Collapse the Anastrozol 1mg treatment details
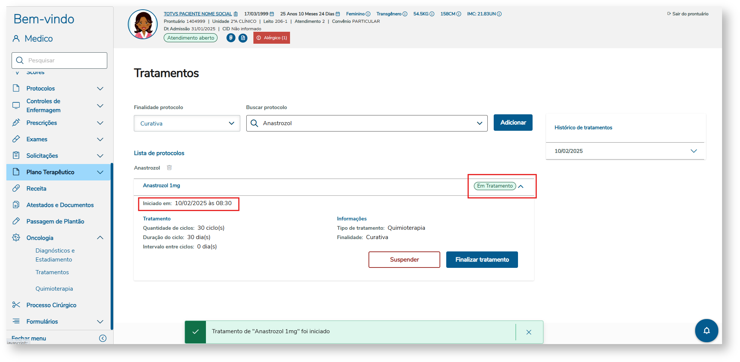 (521, 186)
